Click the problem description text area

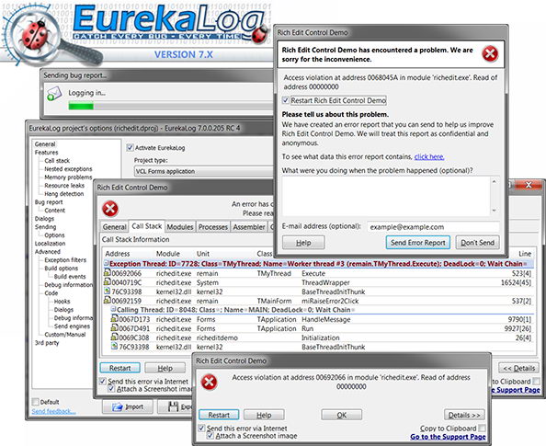tap(386, 196)
